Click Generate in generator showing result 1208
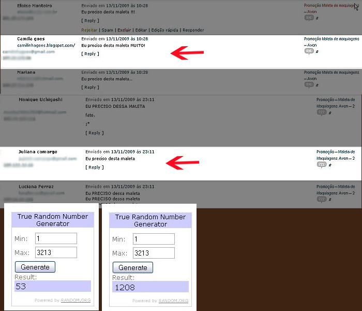This screenshot has height=311, width=362. 133,267
